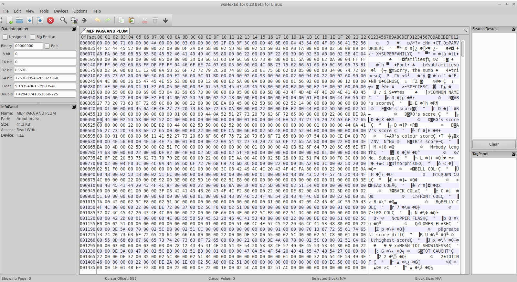Image resolution: width=517 pixels, height=282 pixels.
Task: Open the Tools menu
Action: [x=44, y=11]
